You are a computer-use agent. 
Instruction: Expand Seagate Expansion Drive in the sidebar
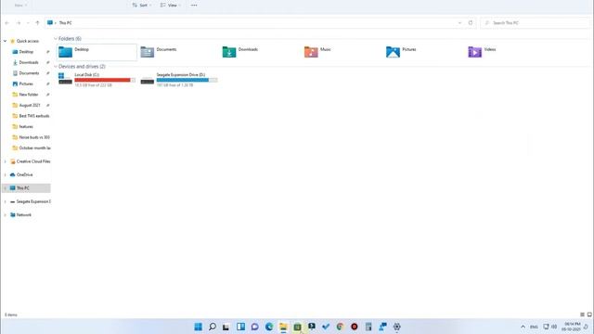[6, 202]
